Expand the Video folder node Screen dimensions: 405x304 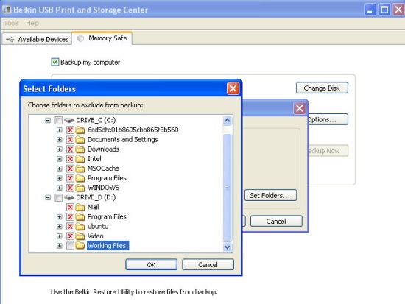pos(60,236)
